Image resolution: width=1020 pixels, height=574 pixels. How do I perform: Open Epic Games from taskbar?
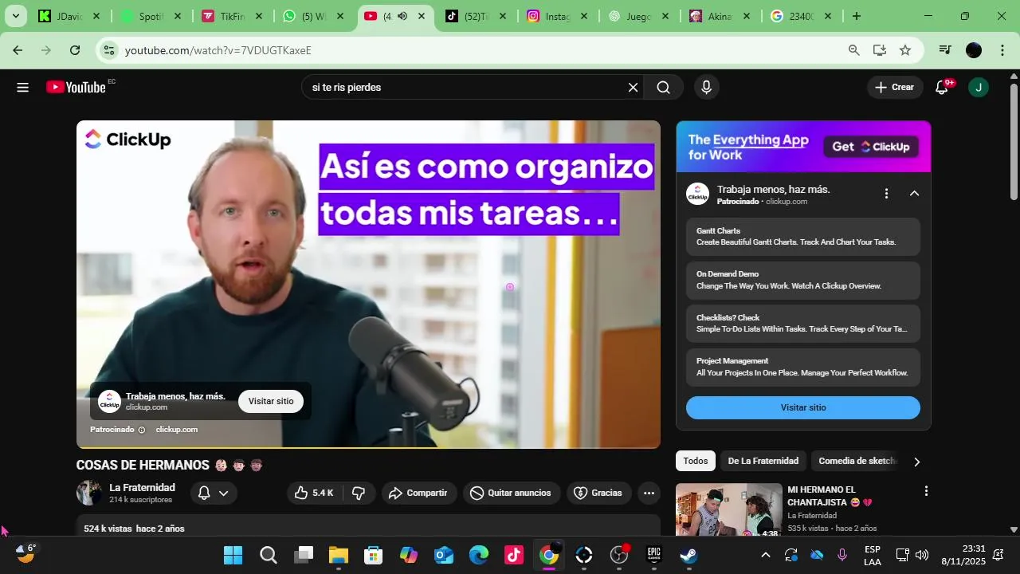pos(654,556)
